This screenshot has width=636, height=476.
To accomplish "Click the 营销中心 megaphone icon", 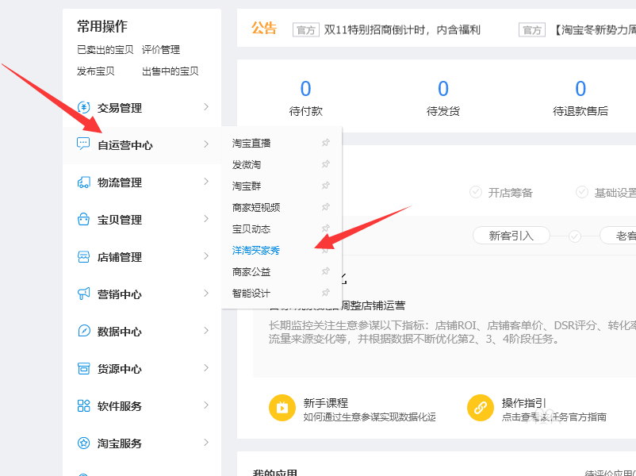I will pyautogui.click(x=83, y=294).
